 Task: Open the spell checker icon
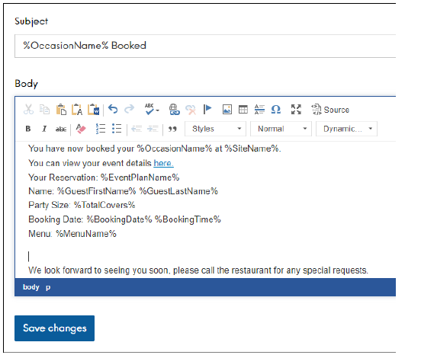(x=152, y=110)
